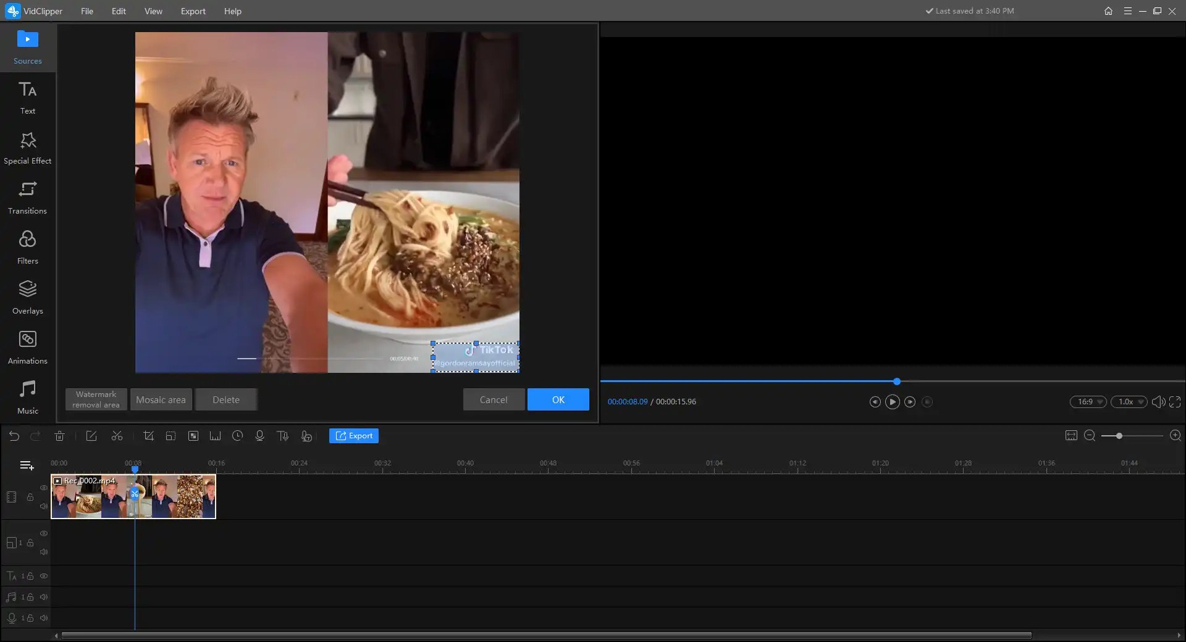Screen dimensions: 1186x642
Task: Step to the next frame in preview
Action: 910,402
